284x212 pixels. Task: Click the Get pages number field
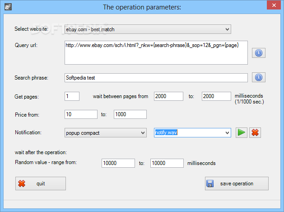[72, 96]
